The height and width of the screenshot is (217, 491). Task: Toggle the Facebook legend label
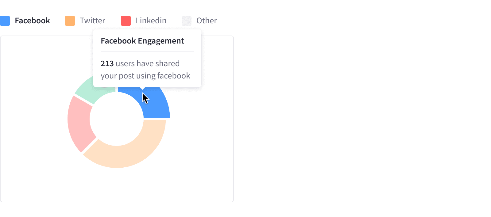point(32,21)
